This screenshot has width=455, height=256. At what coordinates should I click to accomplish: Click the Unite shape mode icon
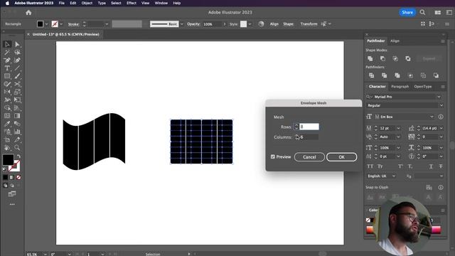pyautogui.click(x=370, y=58)
